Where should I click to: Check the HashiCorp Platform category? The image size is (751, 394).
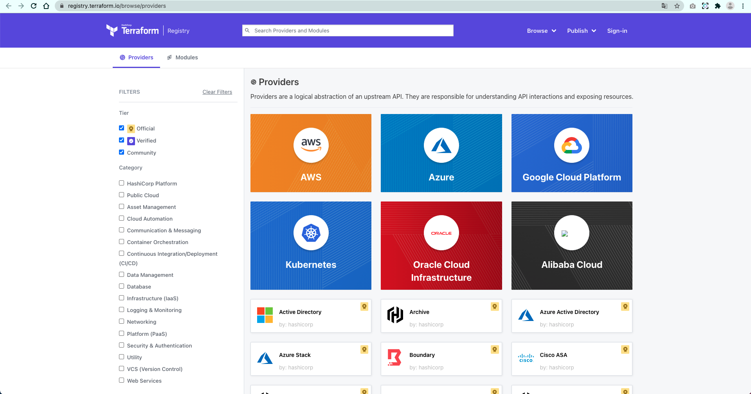[x=122, y=183]
